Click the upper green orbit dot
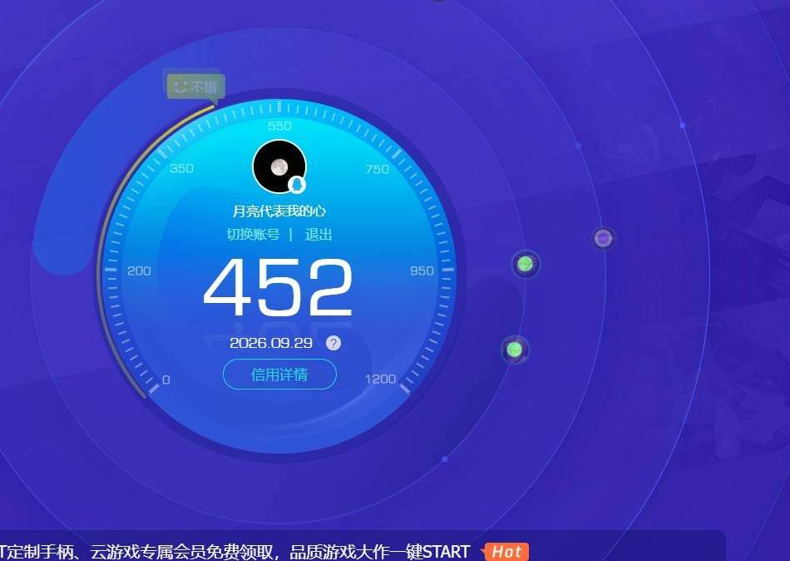This screenshot has width=790, height=561. pyautogui.click(x=526, y=263)
